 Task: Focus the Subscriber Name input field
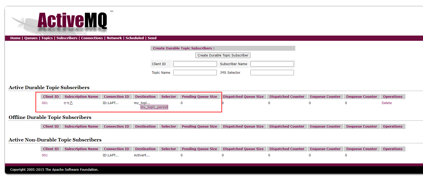[x=272, y=64]
